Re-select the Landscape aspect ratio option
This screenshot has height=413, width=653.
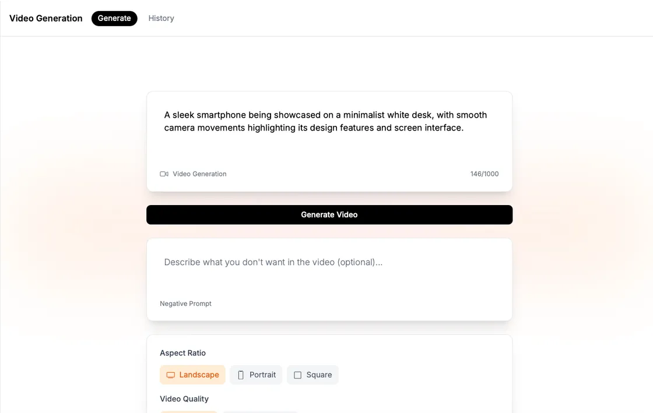192,375
